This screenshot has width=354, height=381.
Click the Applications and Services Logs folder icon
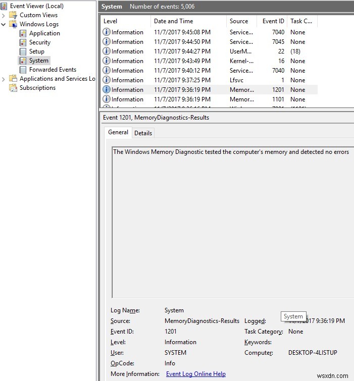tap(13, 79)
